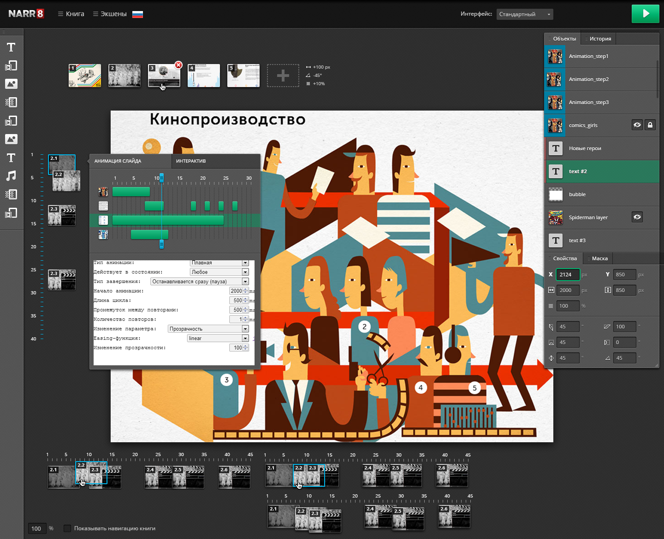
Task: Select the music note audio tool
Action: (x=11, y=176)
